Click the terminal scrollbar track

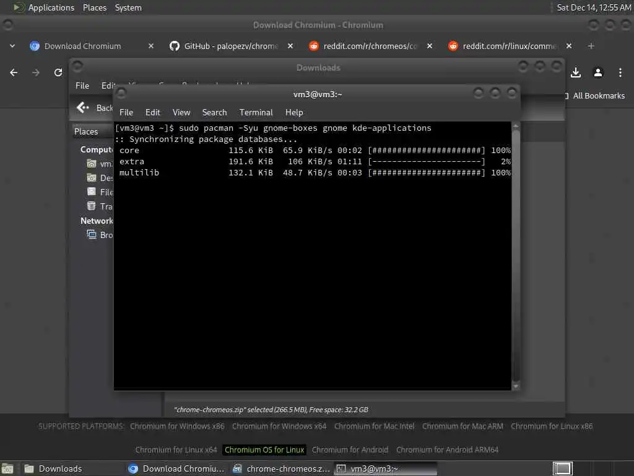point(516,256)
